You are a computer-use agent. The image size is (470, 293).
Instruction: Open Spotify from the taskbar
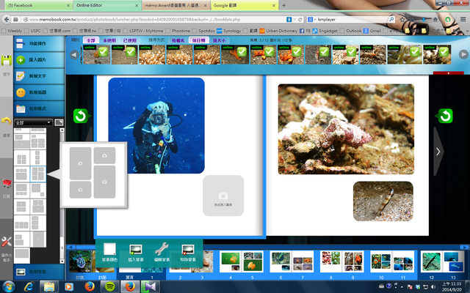tap(110, 286)
